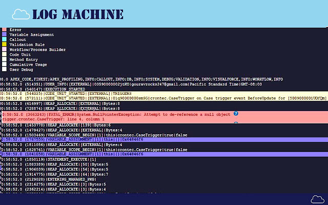Click the FATAL_ERROR NullPointerException message

(116, 114)
